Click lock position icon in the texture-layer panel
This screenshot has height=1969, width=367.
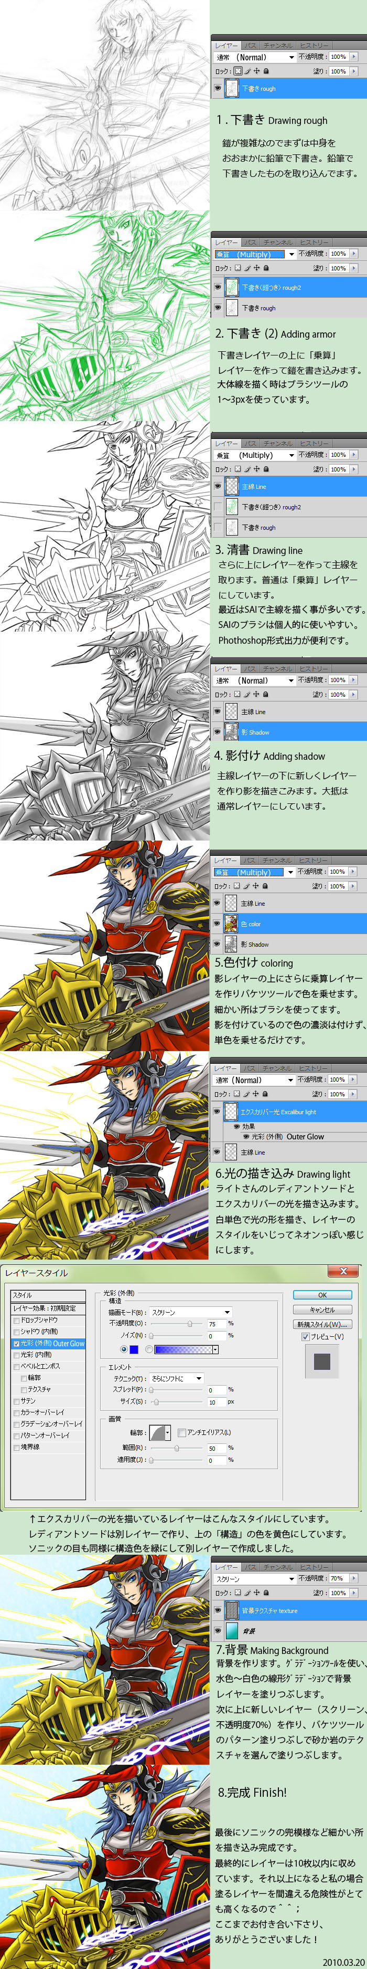click(256, 1593)
